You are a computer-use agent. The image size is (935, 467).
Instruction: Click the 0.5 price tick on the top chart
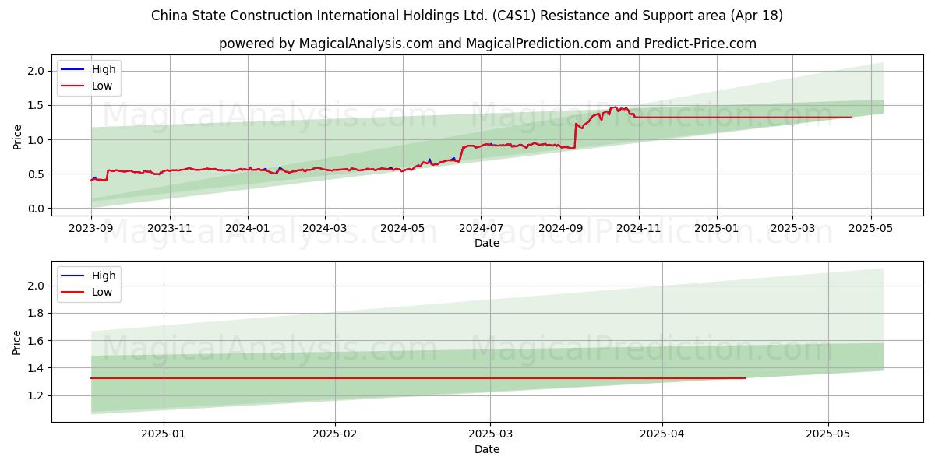tap(37, 174)
